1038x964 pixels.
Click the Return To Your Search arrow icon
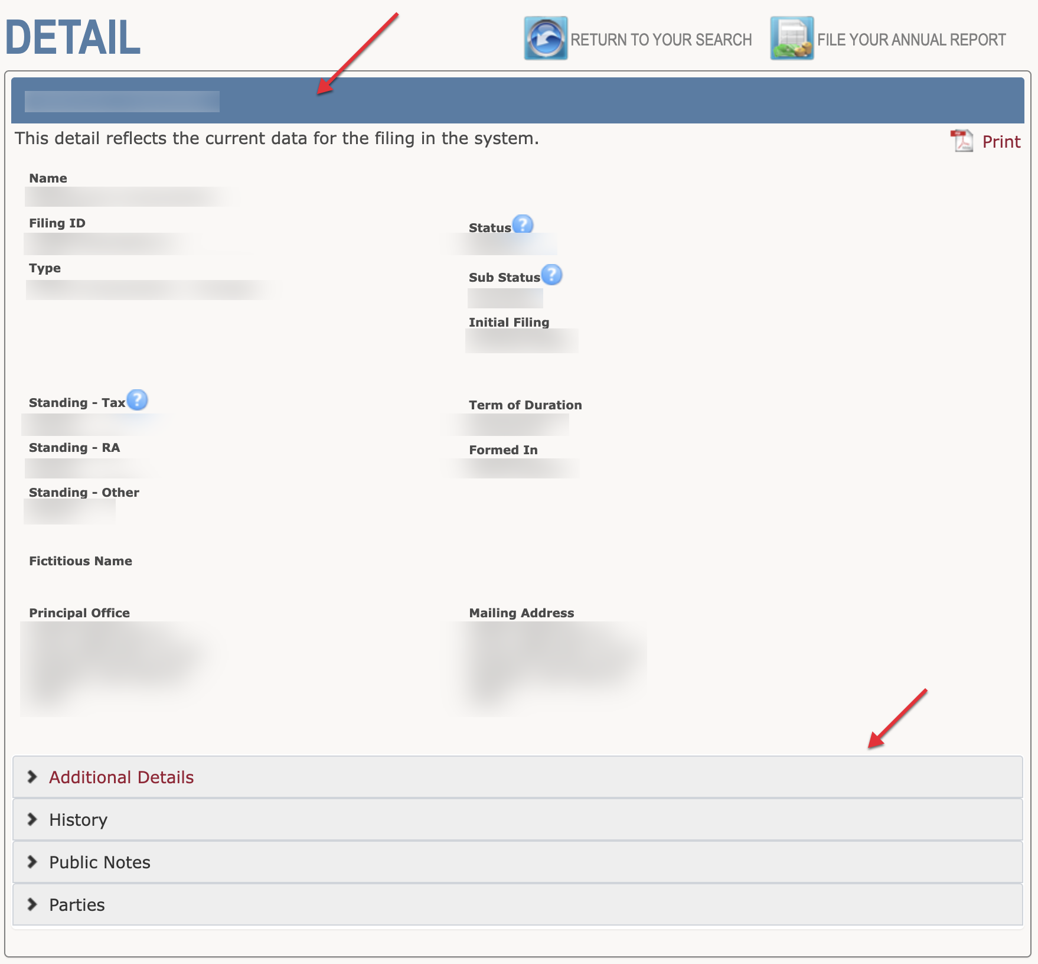(x=546, y=38)
